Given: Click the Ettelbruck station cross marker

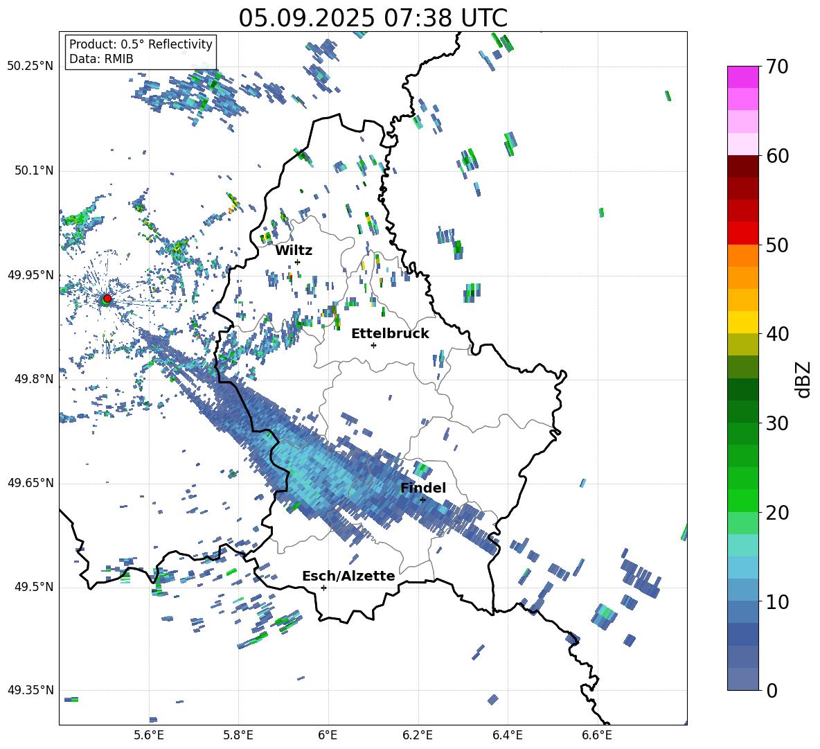Looking at the screenshot, I should coord(373,345).
